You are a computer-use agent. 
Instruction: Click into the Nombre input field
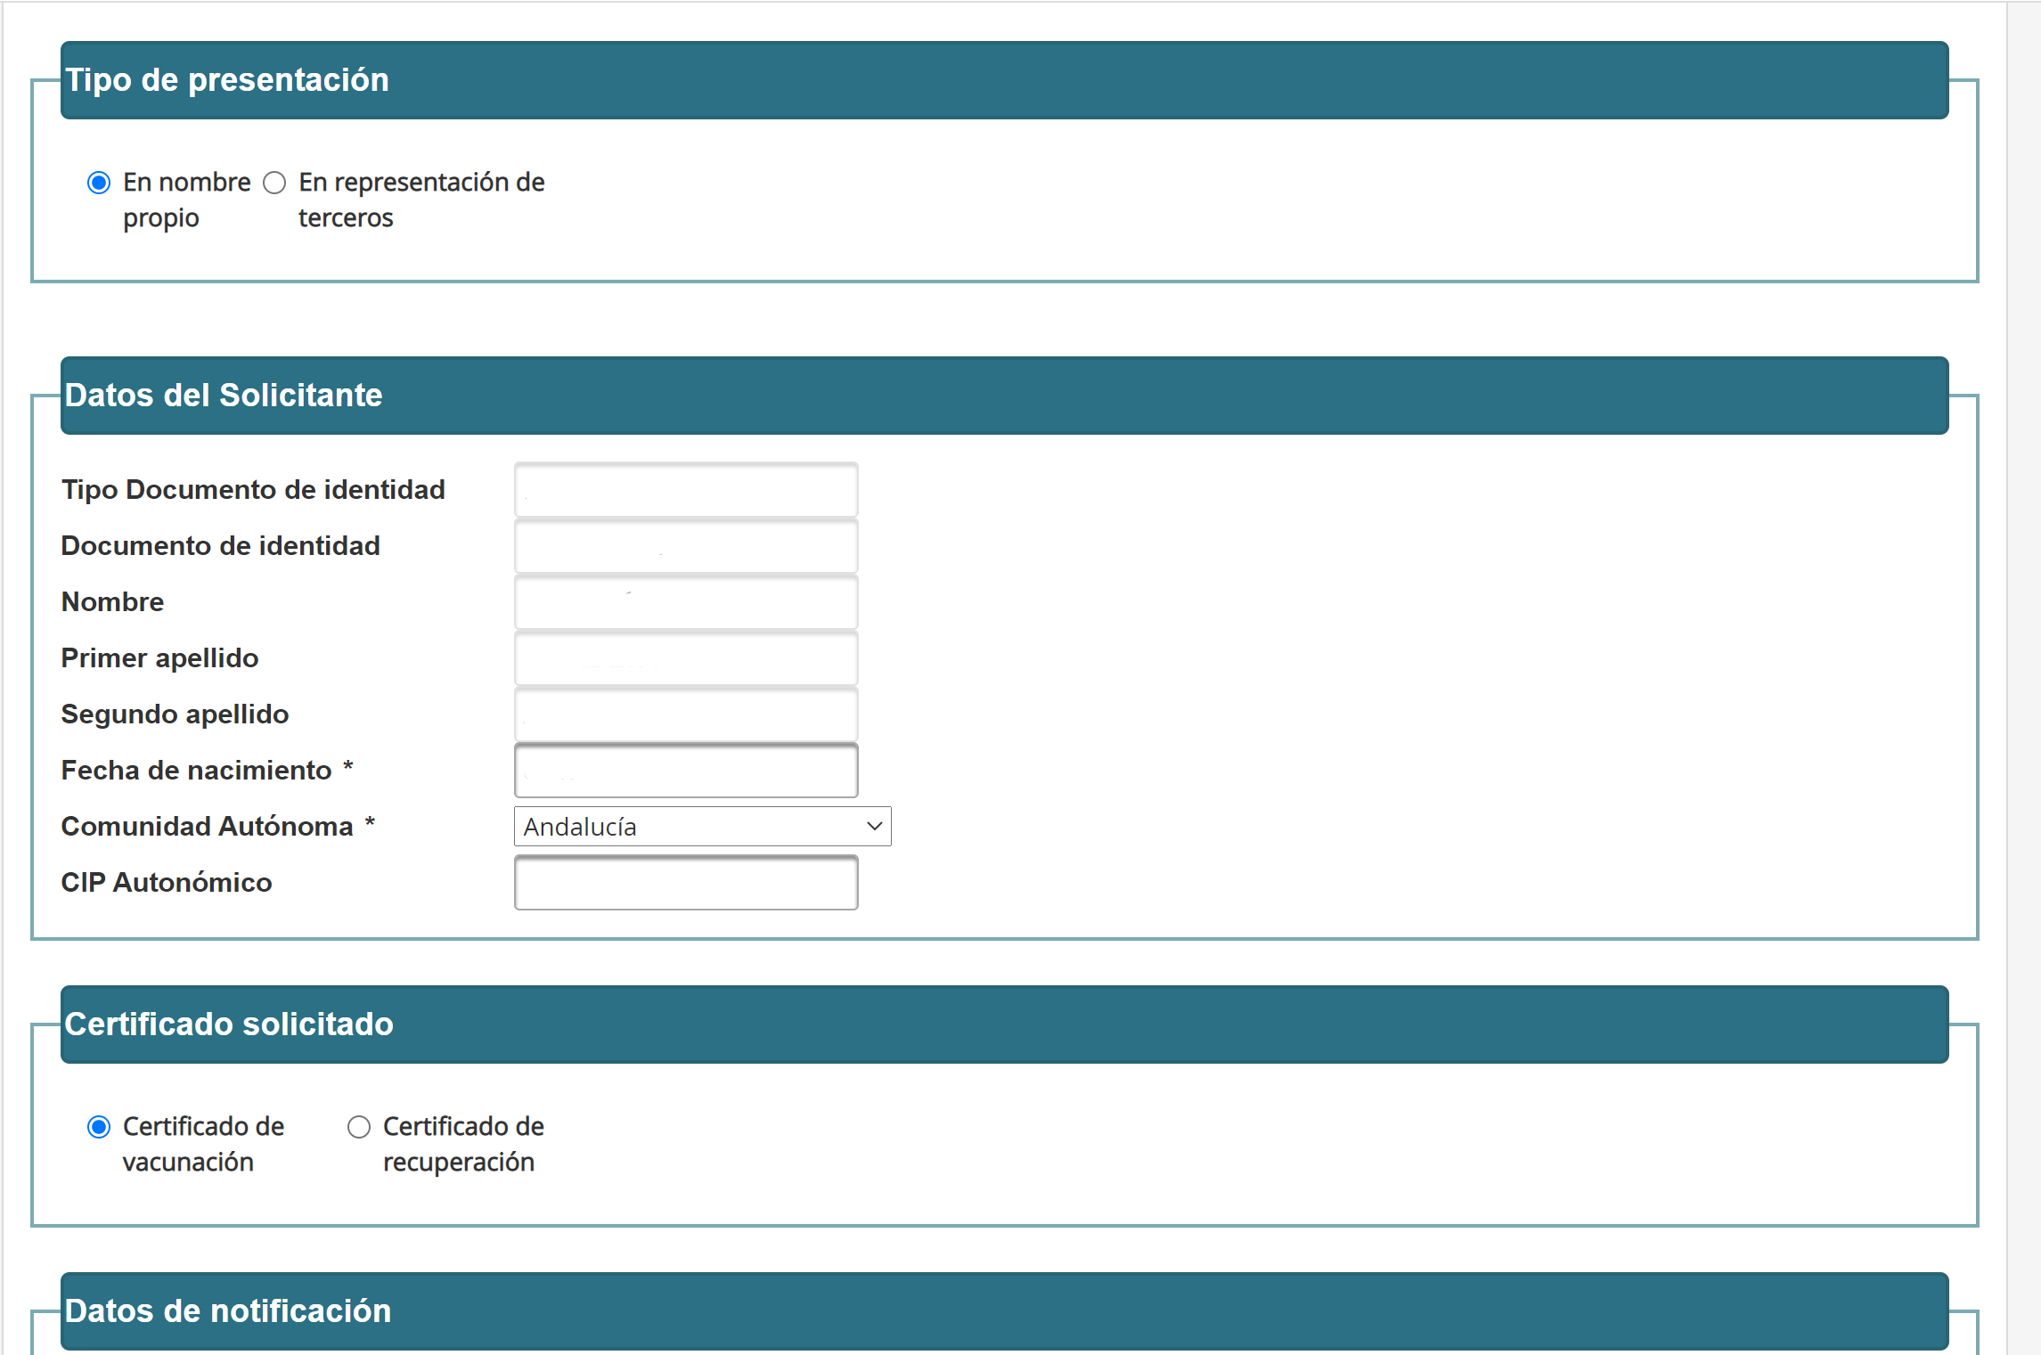point(686,601)
